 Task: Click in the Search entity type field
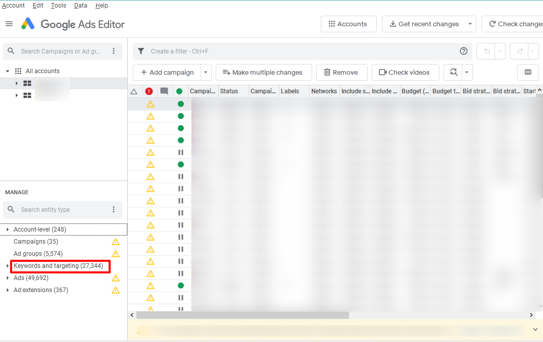(62, 209)
